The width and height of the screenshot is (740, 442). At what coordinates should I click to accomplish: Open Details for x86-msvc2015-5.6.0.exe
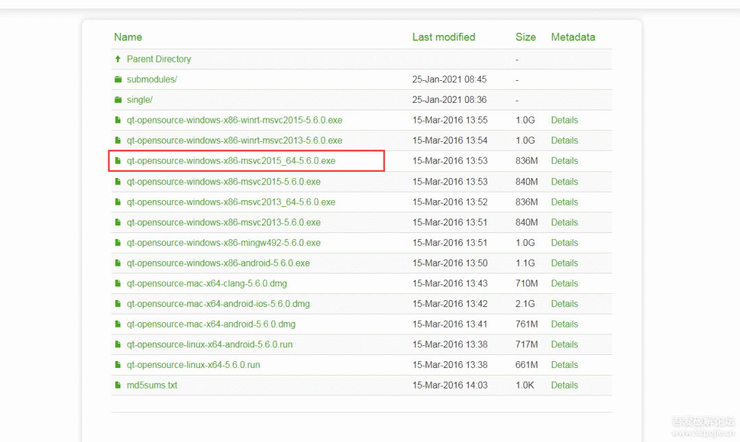click(565, 182)
